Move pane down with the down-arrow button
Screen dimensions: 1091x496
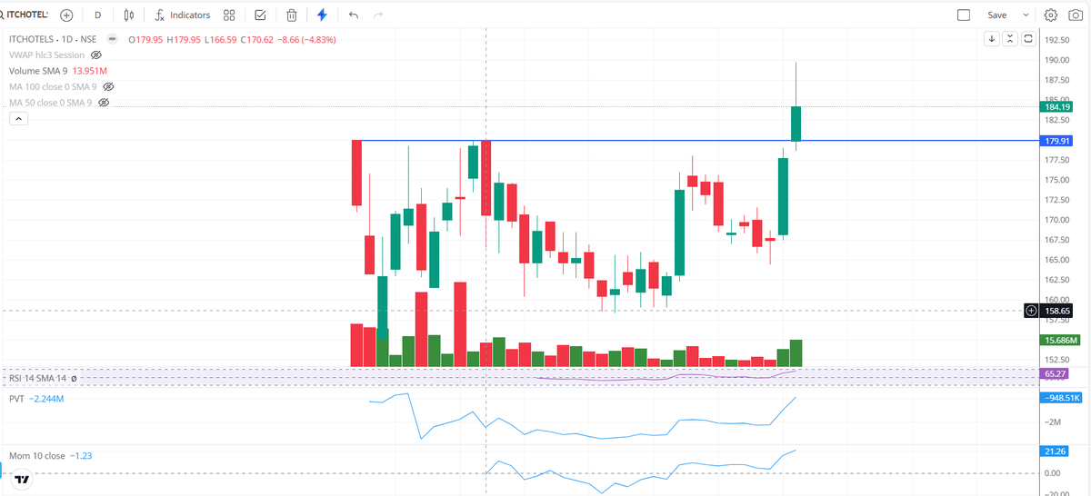click(x=993, y=39)
